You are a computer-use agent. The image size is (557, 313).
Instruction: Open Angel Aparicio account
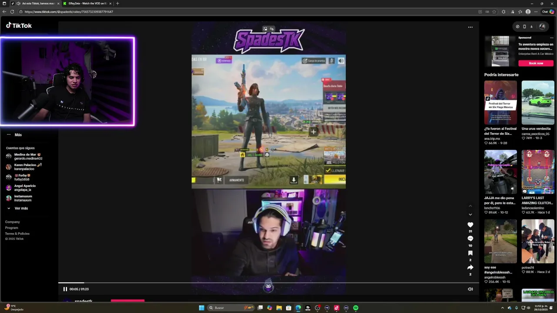click(x=20, y=188)
